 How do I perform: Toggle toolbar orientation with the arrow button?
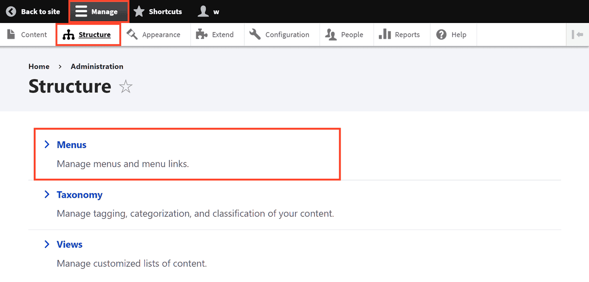(x=577, y=34)
